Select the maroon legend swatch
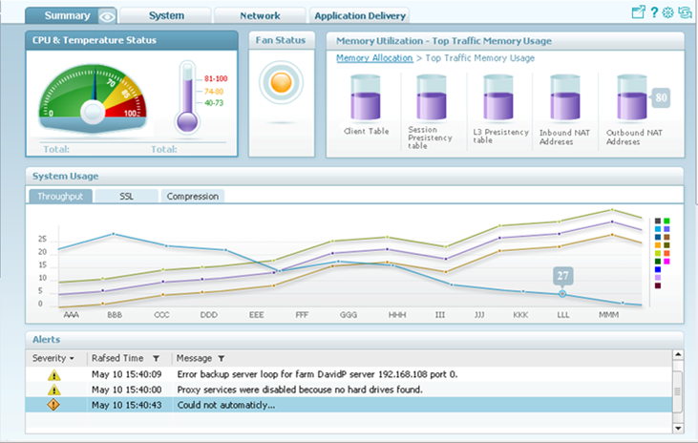The height and width of the screenshot is (443, 698). [x=658, y=285]
